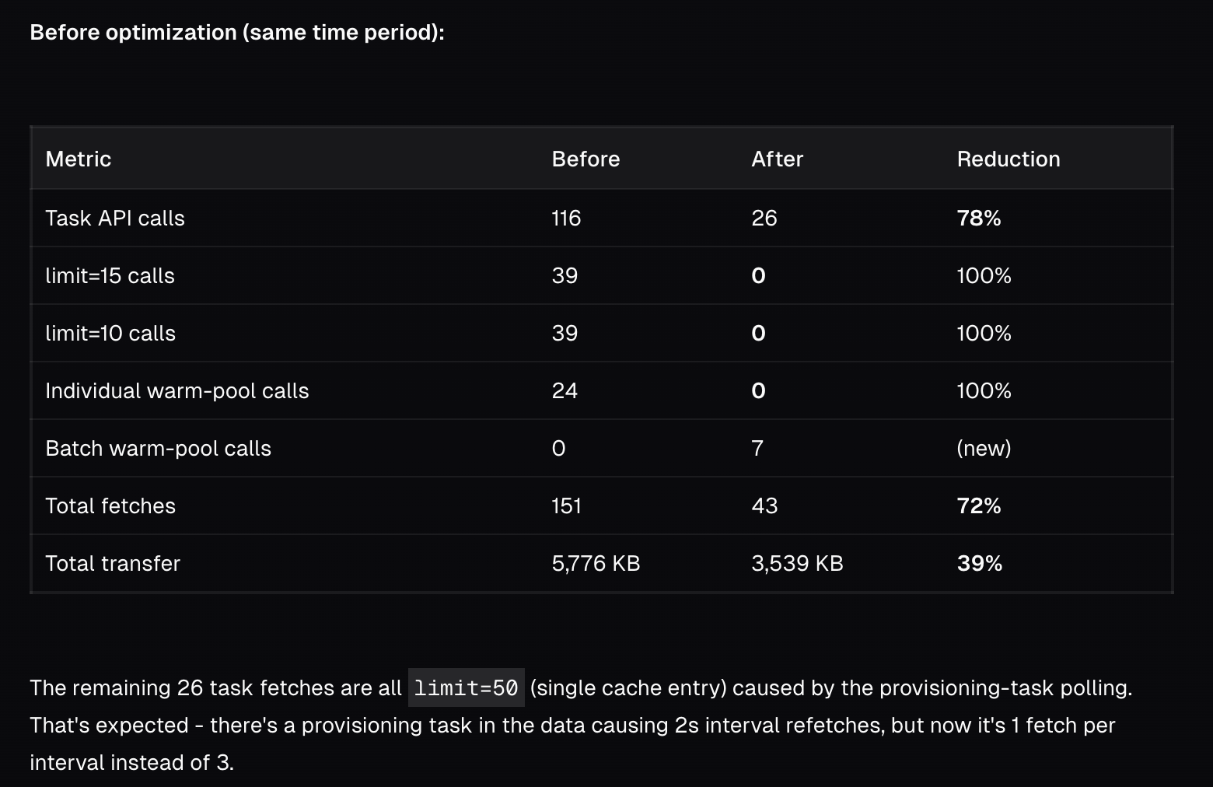Select the Individual warm-pool calls cell

tap(177, 391)
